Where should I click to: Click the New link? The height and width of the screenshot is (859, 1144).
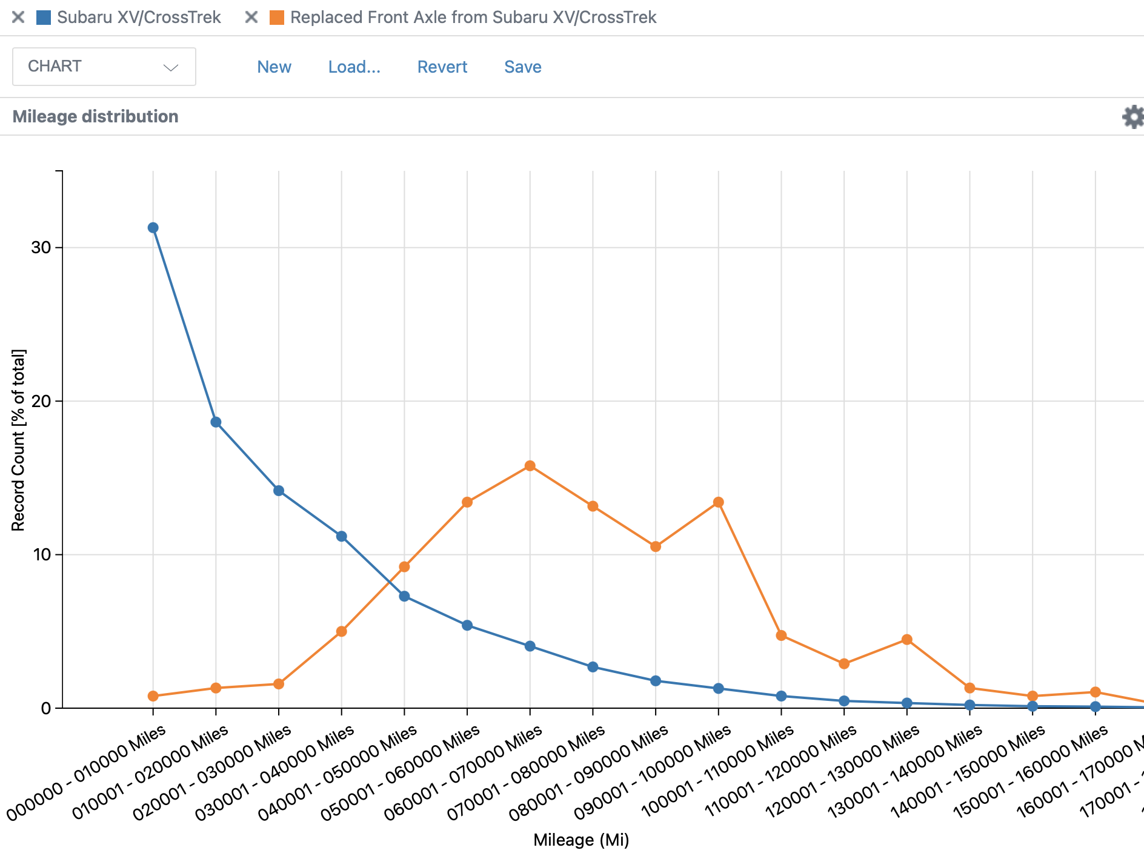click(274, 67)
